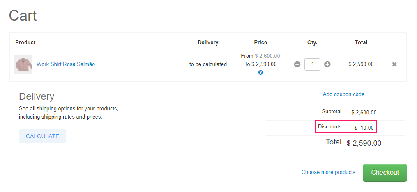Select the Discounts amount $ -10.00

pyautogui.click(x=364, y=128)
